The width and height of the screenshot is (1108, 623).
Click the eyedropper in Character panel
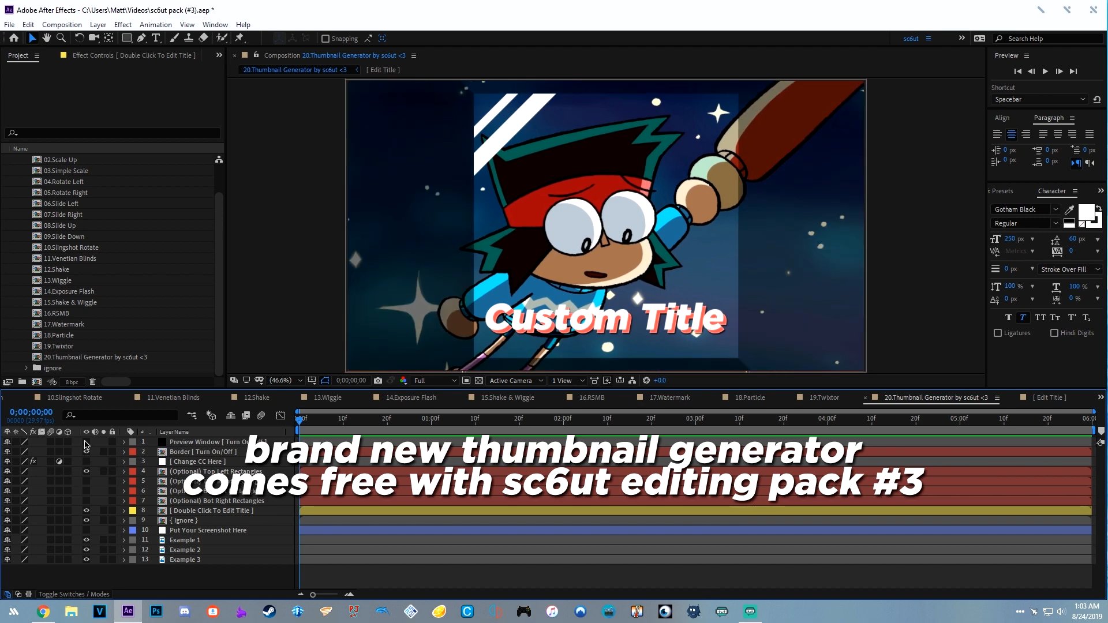(1069, 209)
